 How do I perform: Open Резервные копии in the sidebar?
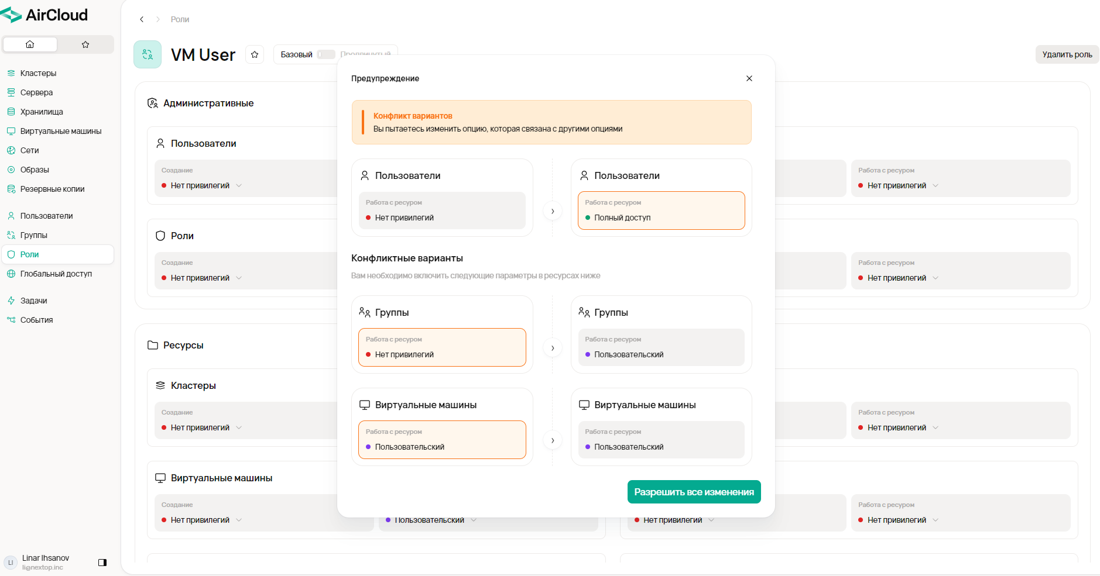pyautogui.click(x=52, y=189)
